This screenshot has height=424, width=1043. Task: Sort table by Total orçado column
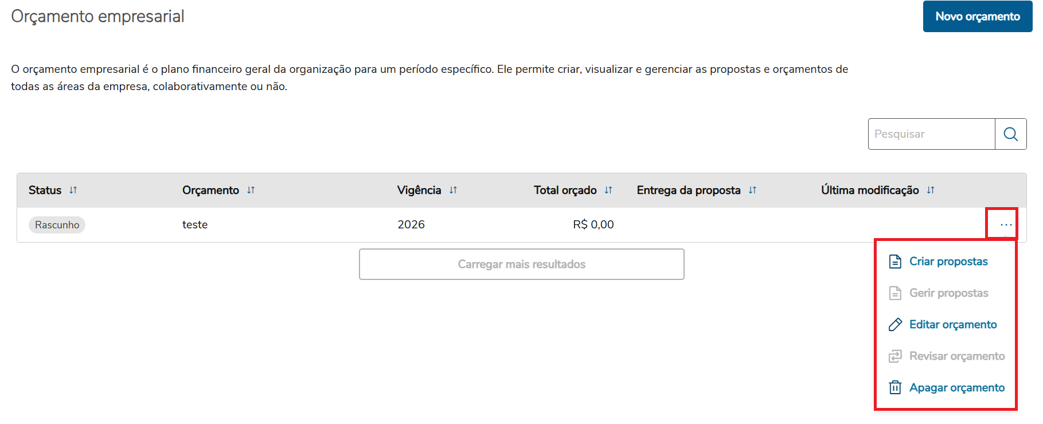point(608,190)
